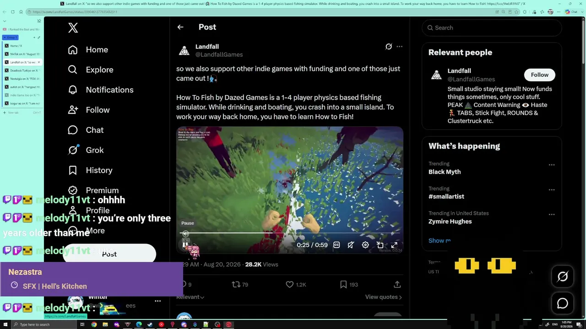Switch to the Home / X tab

point(22,46)
